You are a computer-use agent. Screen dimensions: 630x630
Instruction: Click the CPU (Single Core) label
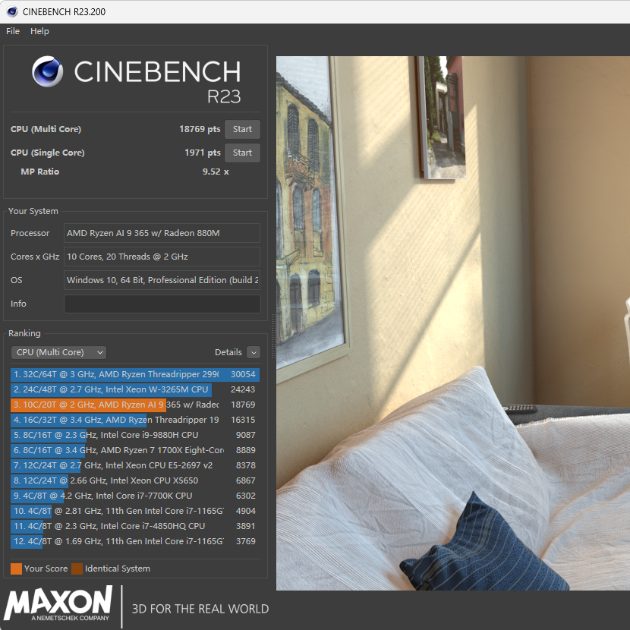pyautogui.click(x=47, y=153)
